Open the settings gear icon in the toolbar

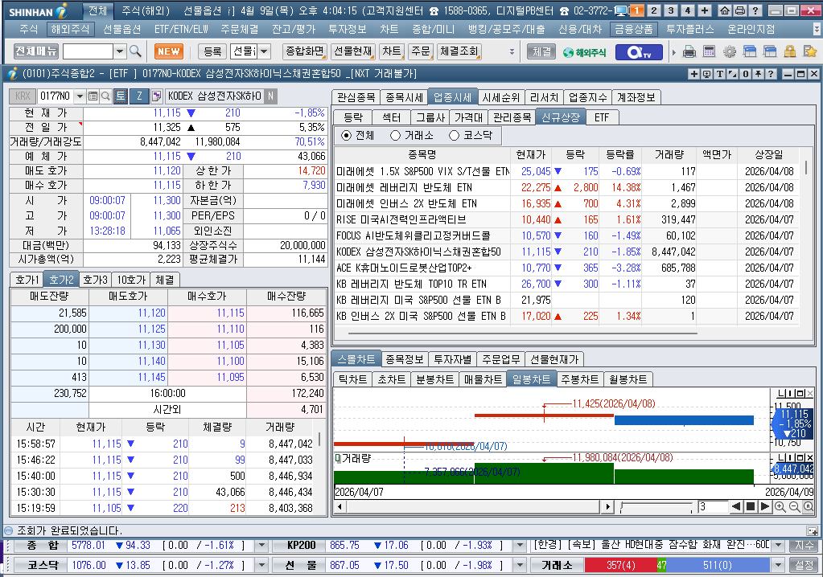[730, 51]
